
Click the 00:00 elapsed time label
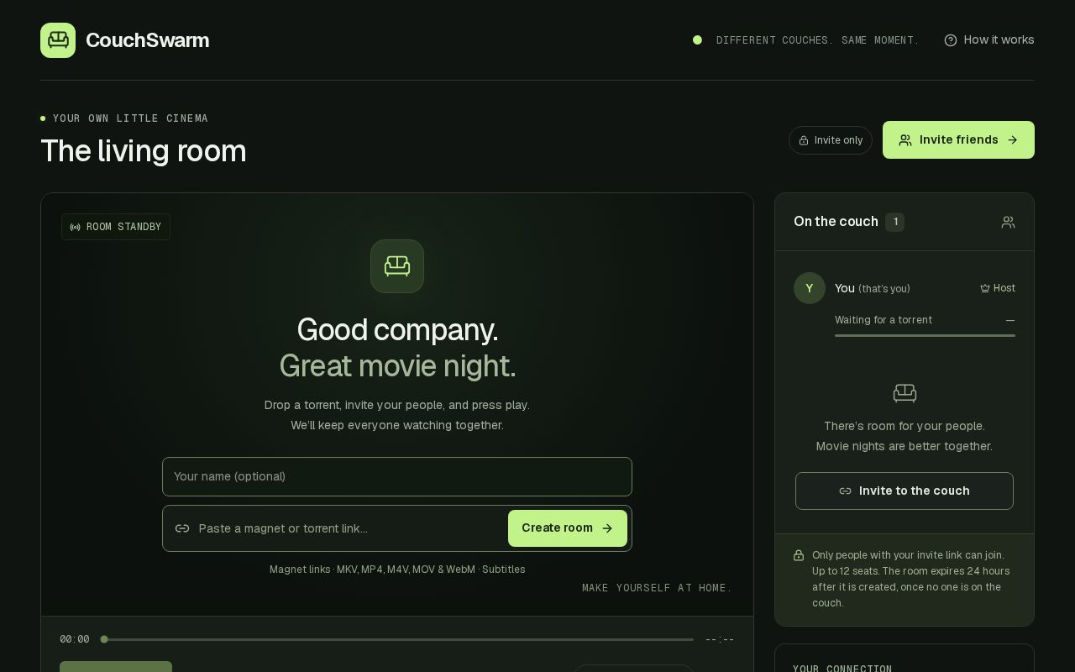pos(75,639)
